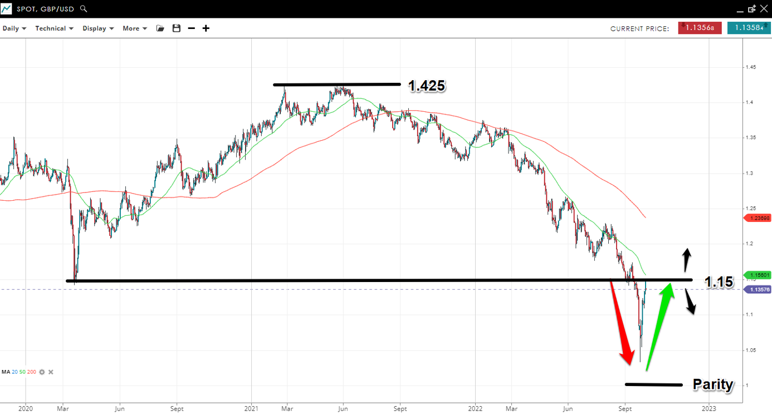Click the teal buy price 1.13584
This screenshot has width=772, height=415.
pyautogui.click(x=749, y=28)
